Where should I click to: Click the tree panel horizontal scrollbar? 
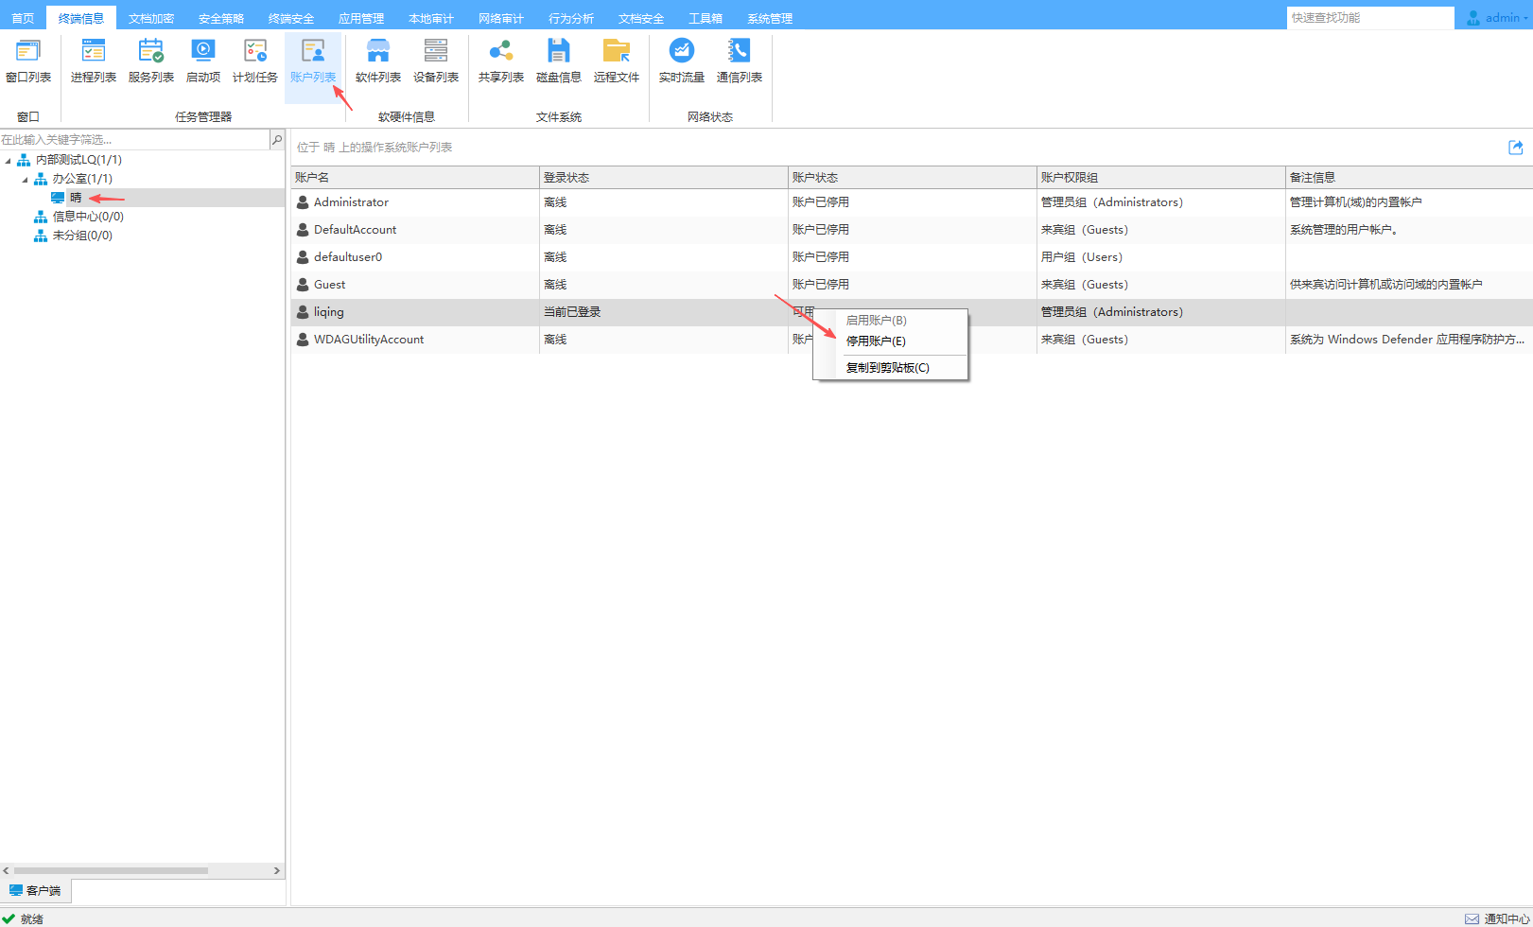(112, 870)
